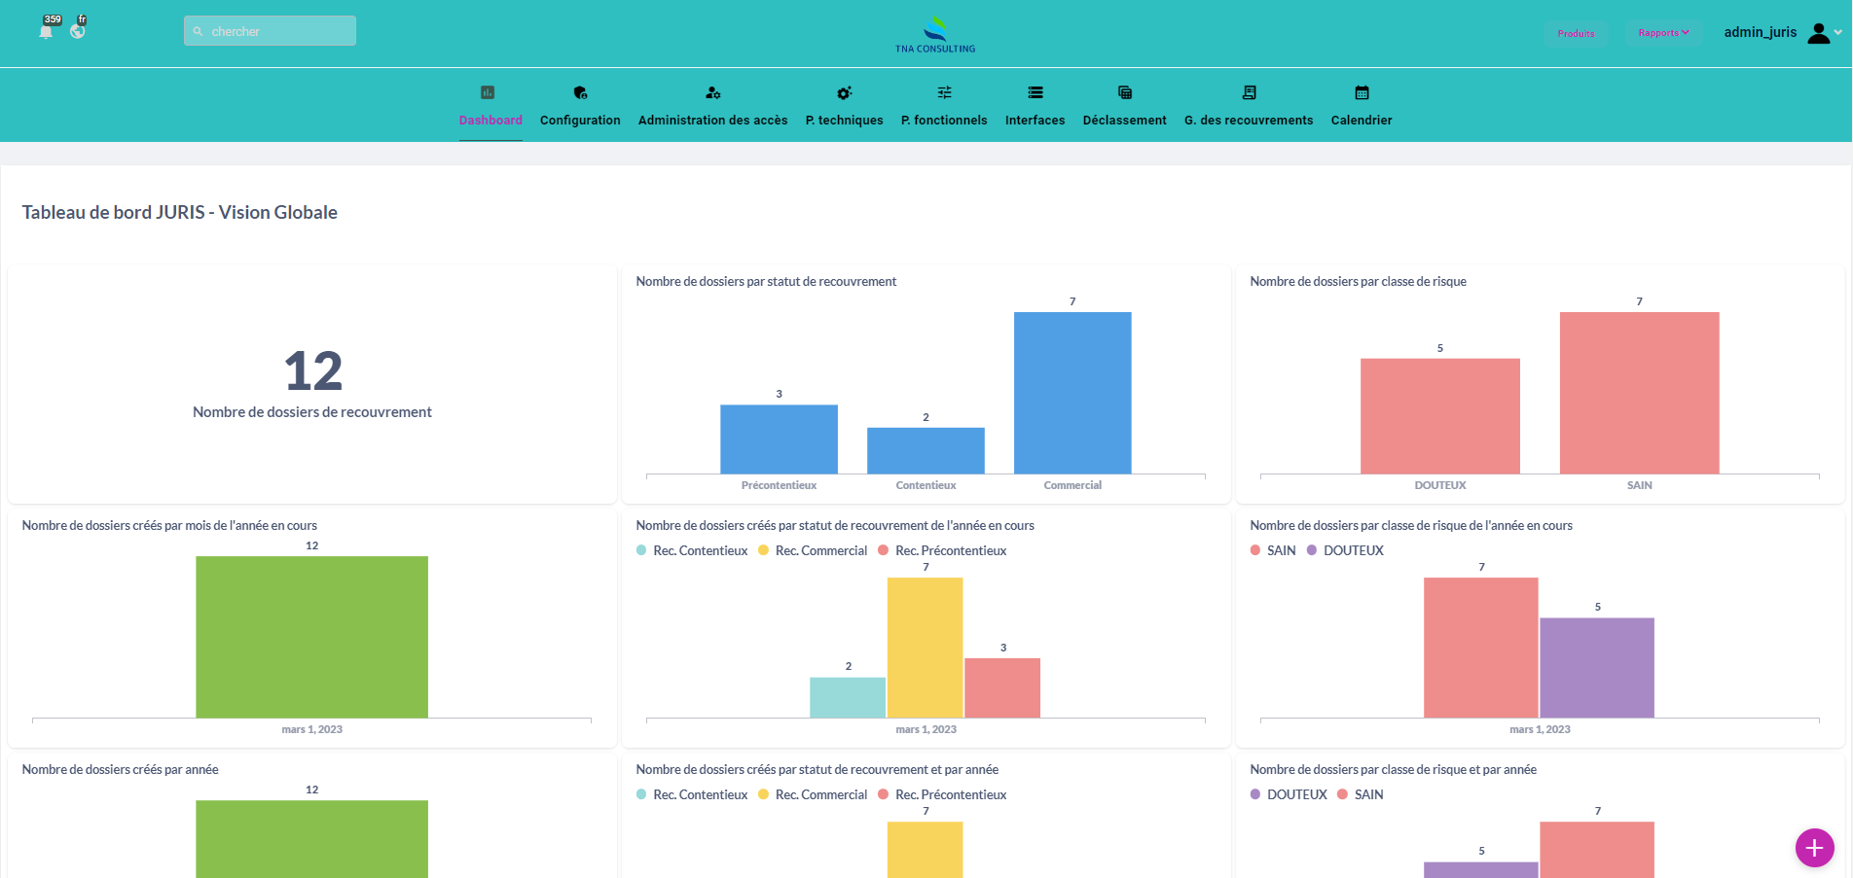1853x878 pixels.
Task: Click the P. fonctionnels sliders icon
Action: click(x=944, y=92)
